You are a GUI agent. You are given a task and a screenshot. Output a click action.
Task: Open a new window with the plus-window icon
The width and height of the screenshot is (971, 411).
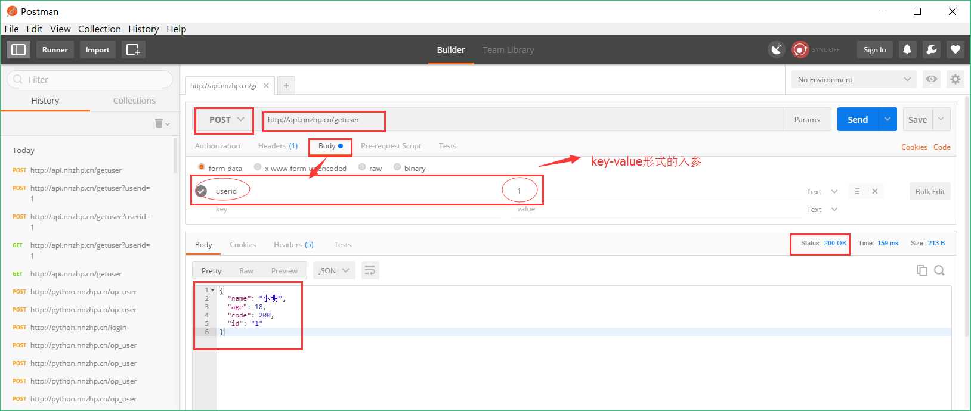[134, 49]
